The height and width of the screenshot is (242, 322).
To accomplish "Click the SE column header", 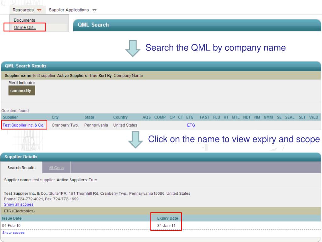I will tap(279, 117).
